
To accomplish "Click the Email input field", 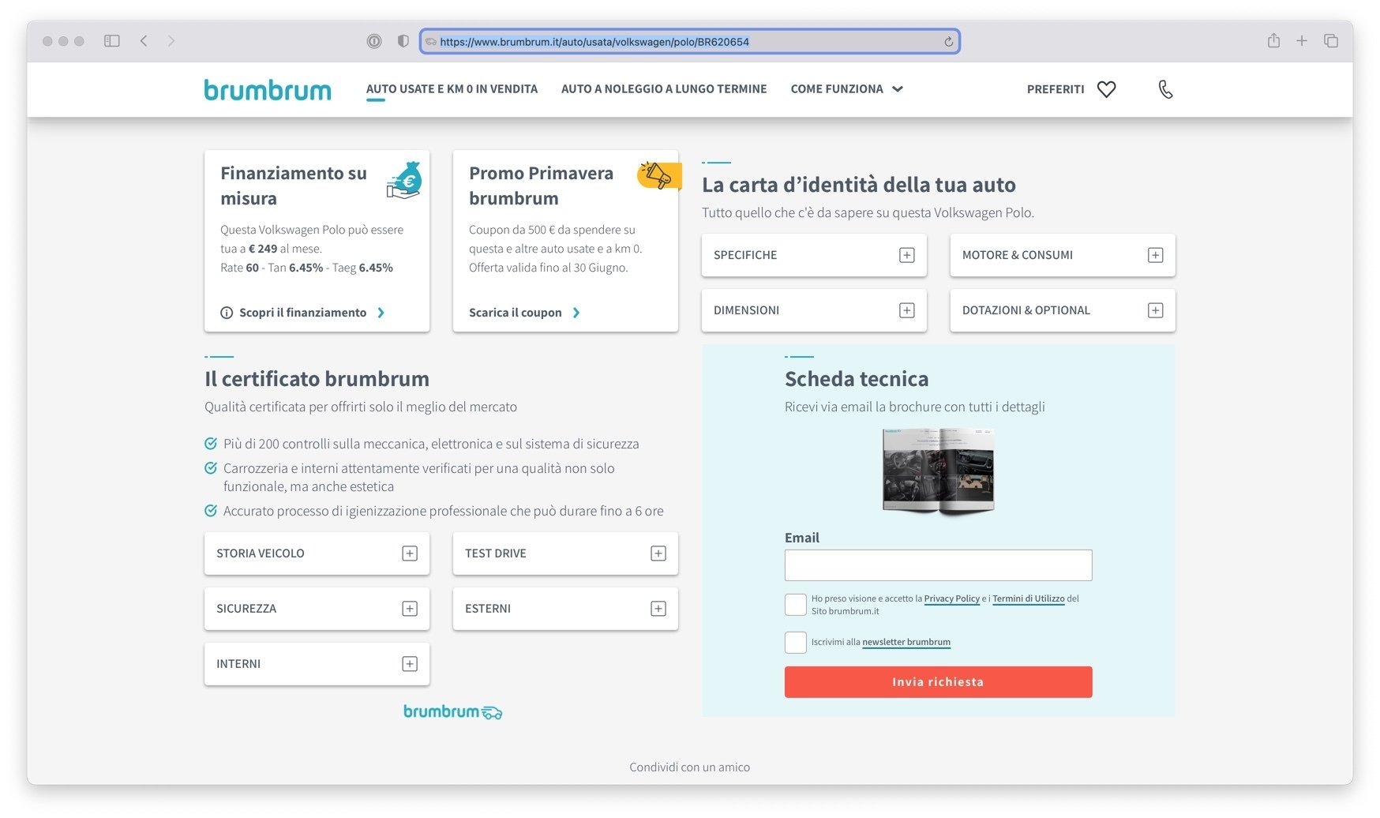I will click(938, 565).
